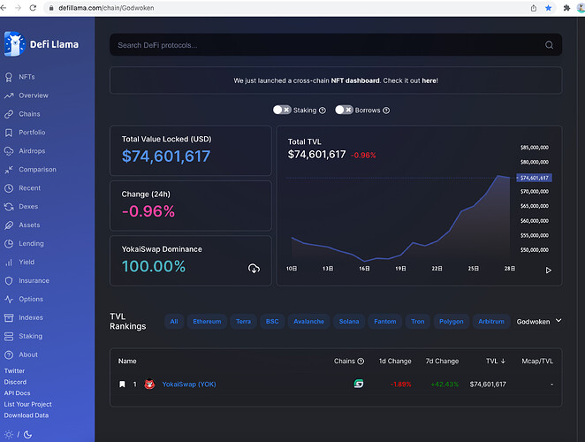Select the All chain filter
585x442 pixels.
[174, 322]
